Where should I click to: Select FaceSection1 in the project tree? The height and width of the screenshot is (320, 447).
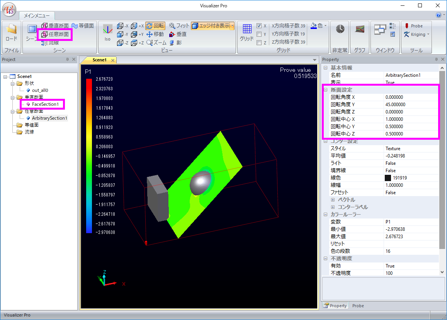[45, 104]
